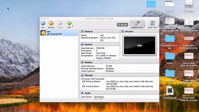Image resolution: width=199 pixels, height=112 pixels.
Task: Select the Screen Shot 8.30 PM desktop file
Action: click(x=189, y=56)
